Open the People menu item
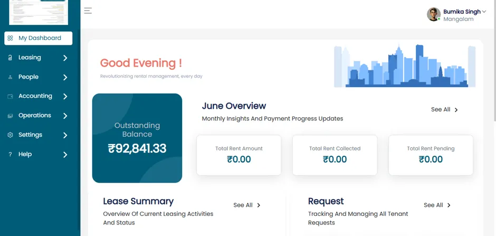Screen dimensions: 496x236 (39, 77)
